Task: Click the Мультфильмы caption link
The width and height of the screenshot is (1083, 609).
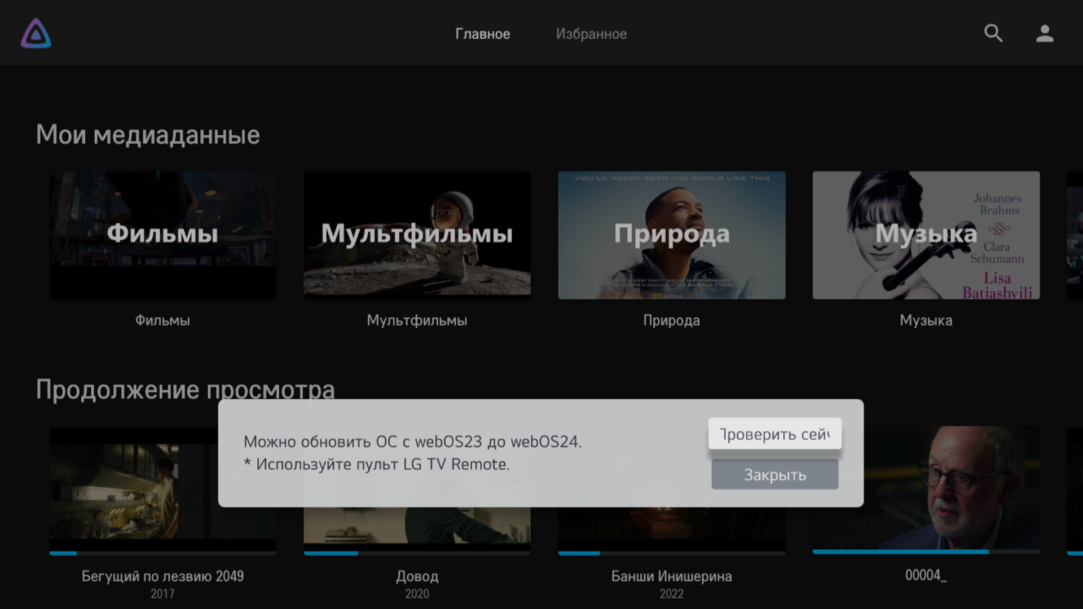Action: [x=417, y=320]
